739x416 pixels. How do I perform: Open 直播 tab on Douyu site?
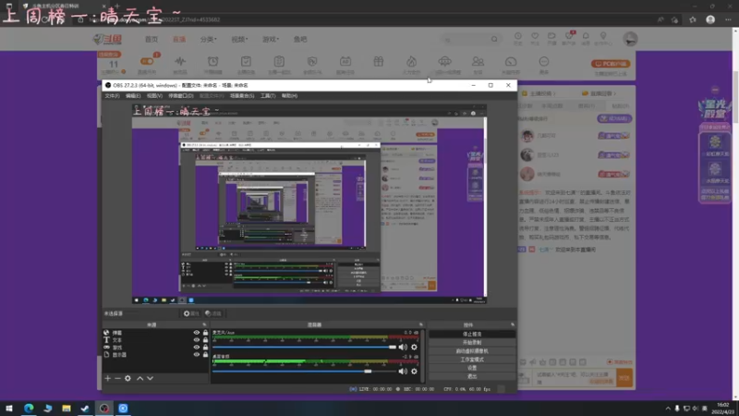(x=179, y=39)
